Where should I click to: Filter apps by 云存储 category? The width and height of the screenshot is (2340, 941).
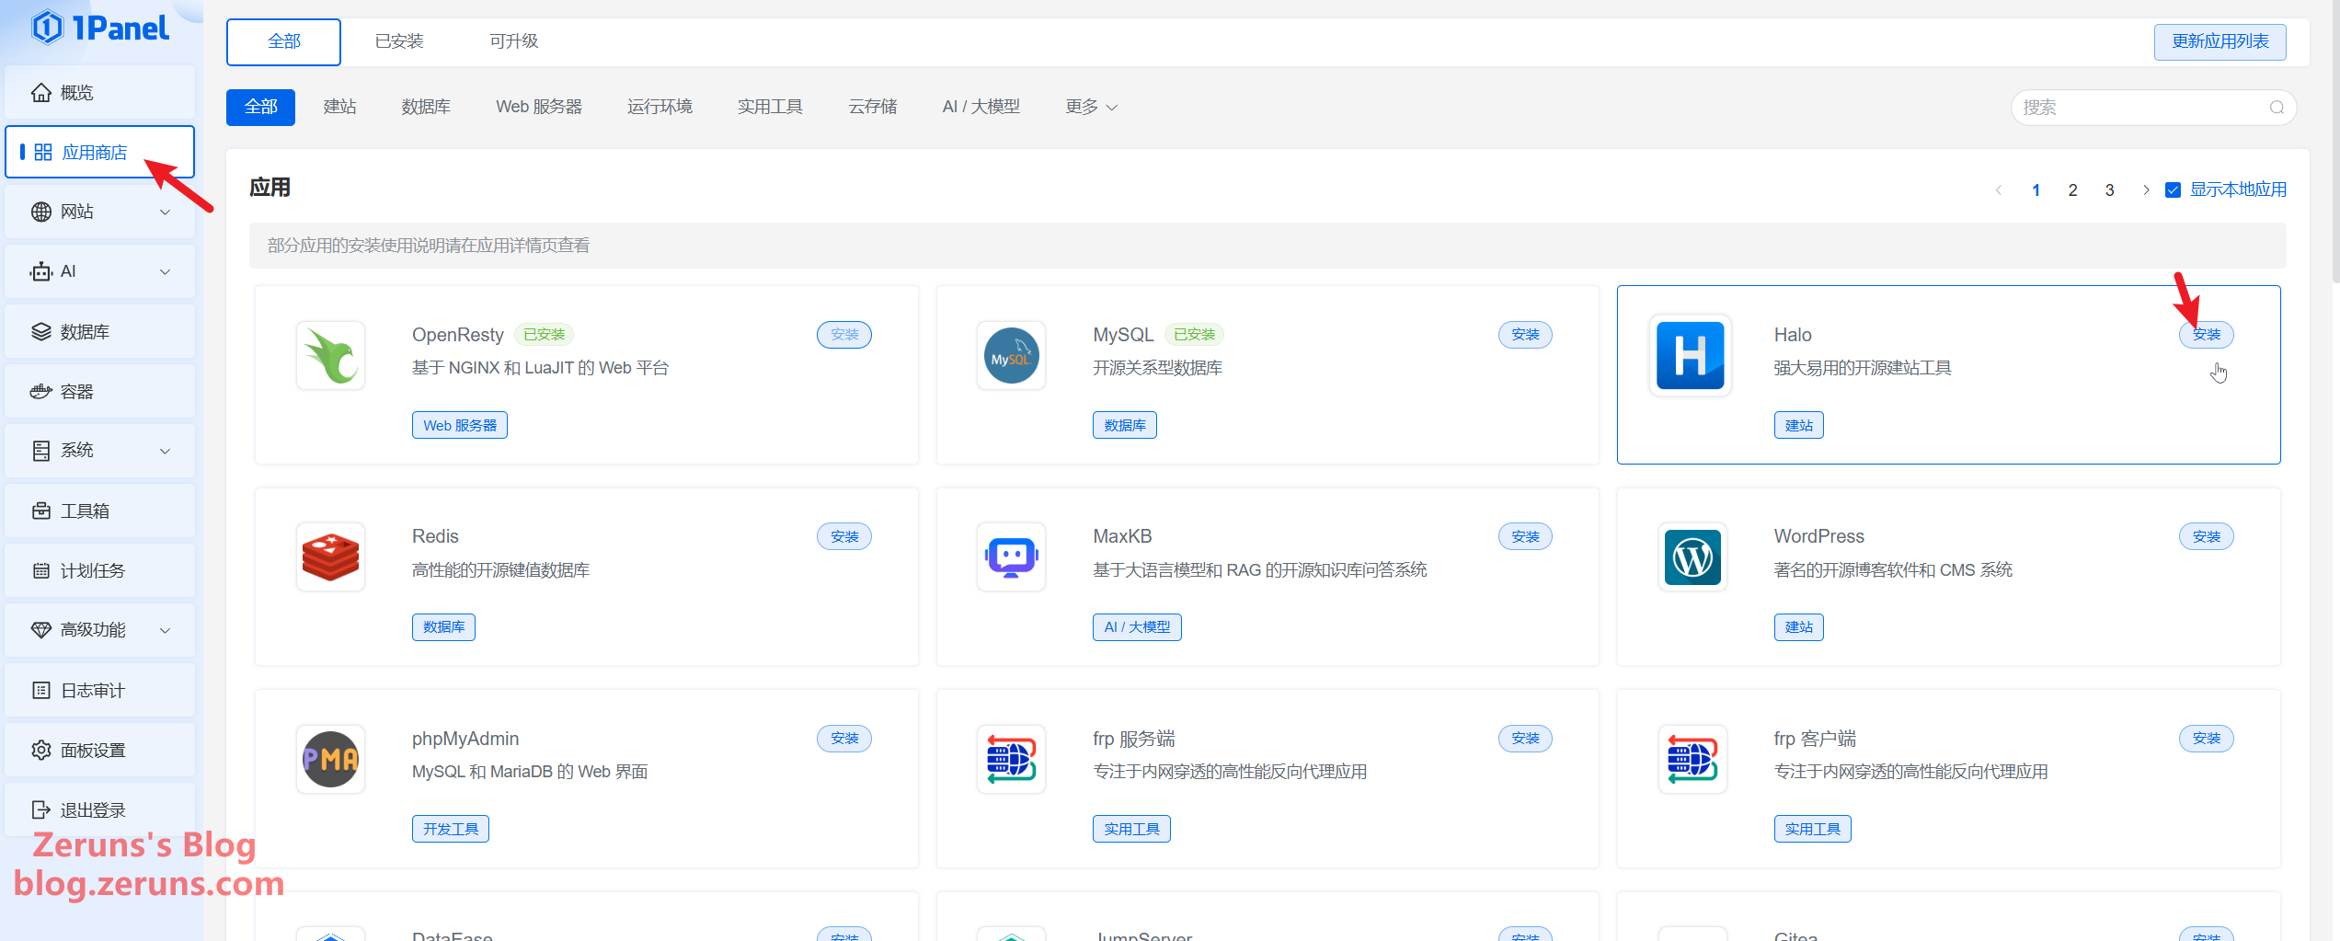tap(872, 108)
